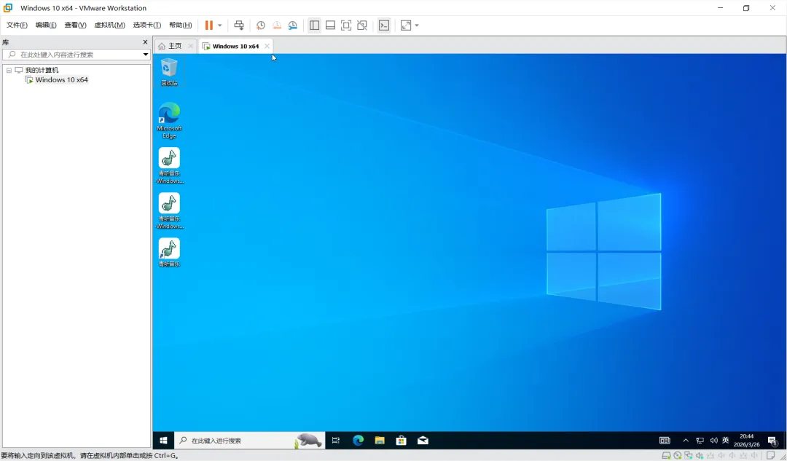Open the 虚拟机(M) menu

[x=109, y=25]
